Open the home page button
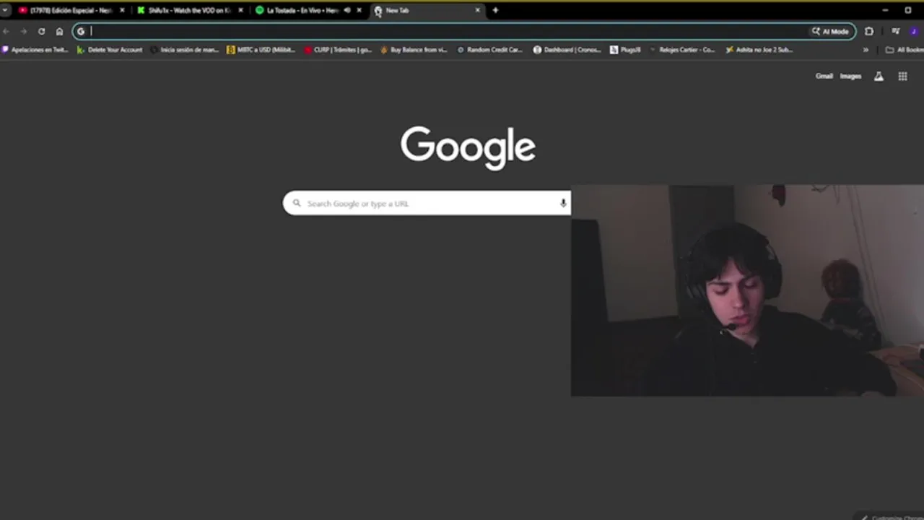Screen dimensions: 924x520 point(59,31)
